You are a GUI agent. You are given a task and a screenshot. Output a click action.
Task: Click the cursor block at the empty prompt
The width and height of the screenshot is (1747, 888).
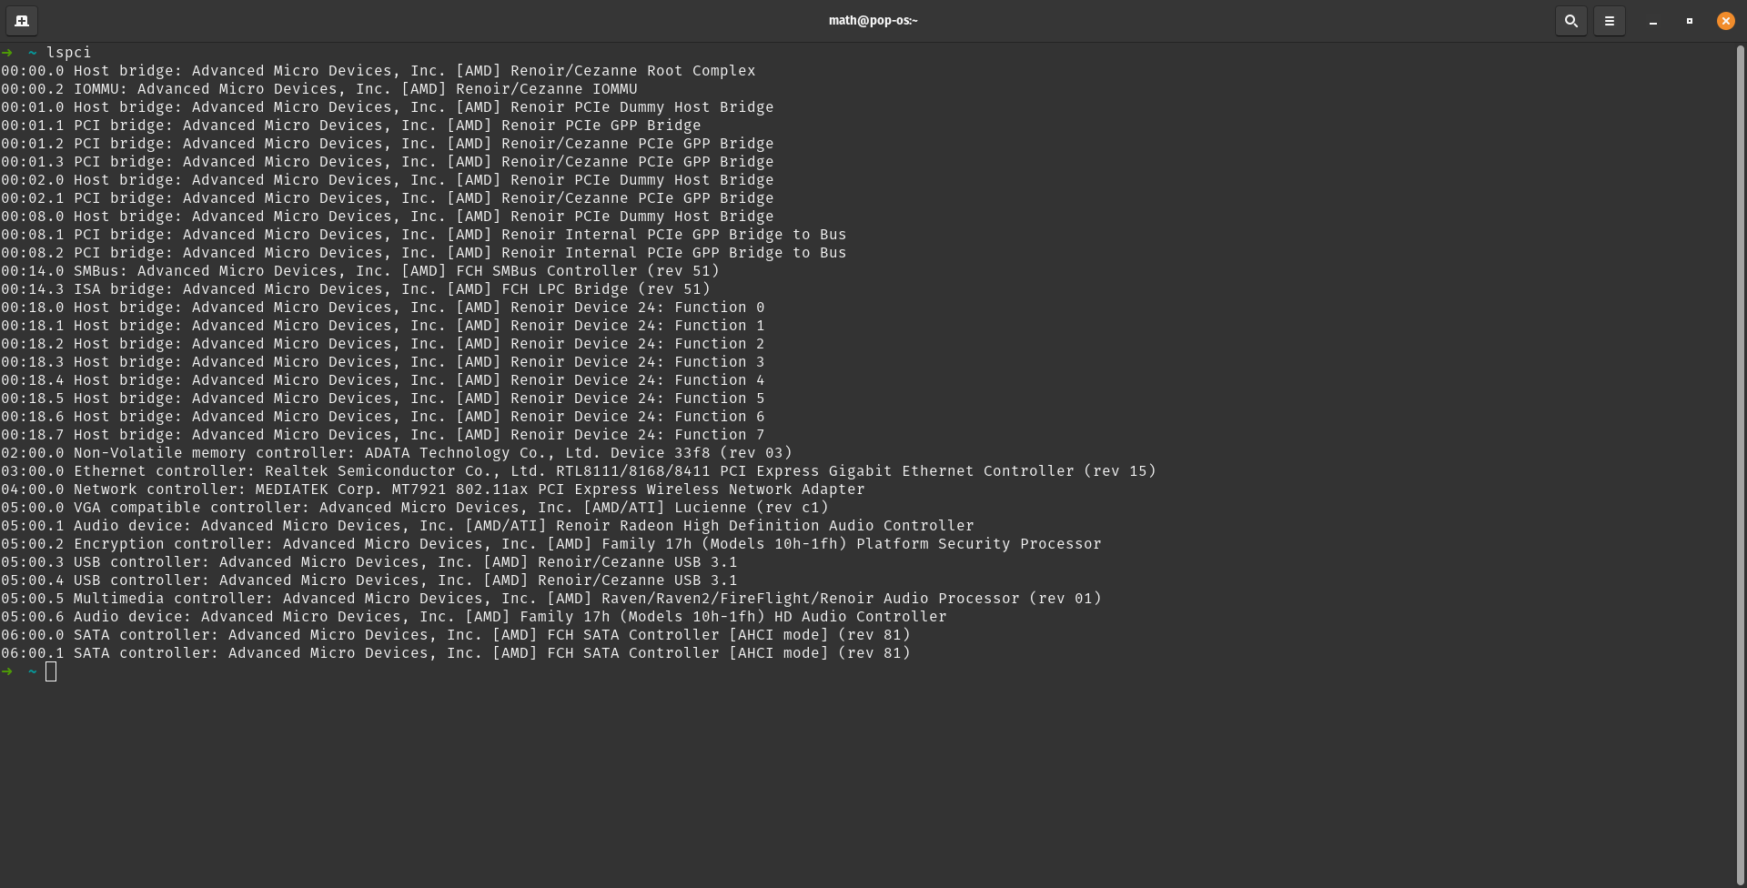tap(51, 671)
